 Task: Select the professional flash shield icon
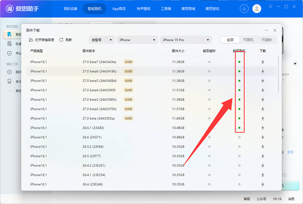[9, 53]
